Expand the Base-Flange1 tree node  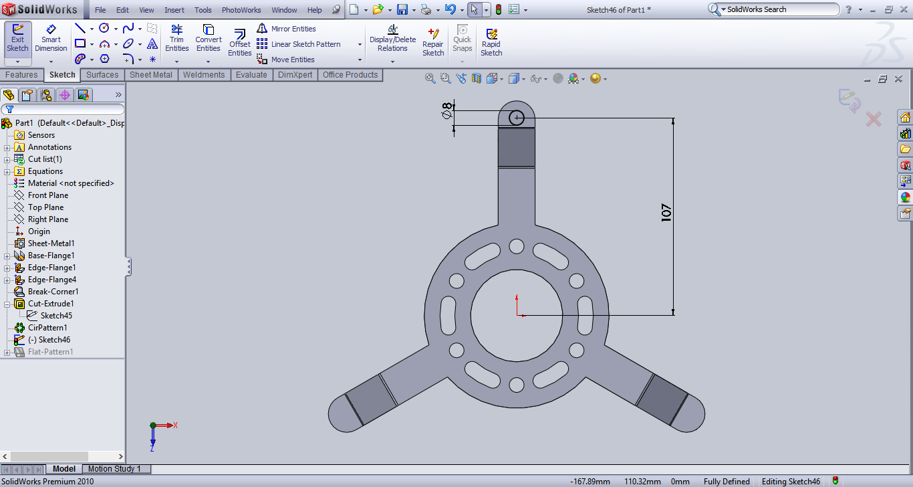tap(7, 255)
